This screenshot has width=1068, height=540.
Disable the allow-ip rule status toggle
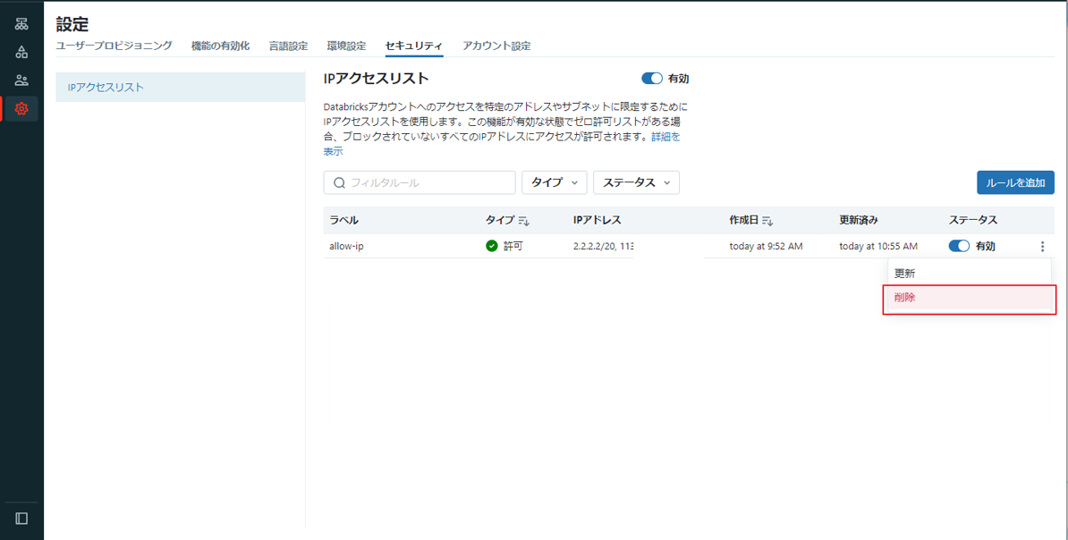(x=959, y=247)
